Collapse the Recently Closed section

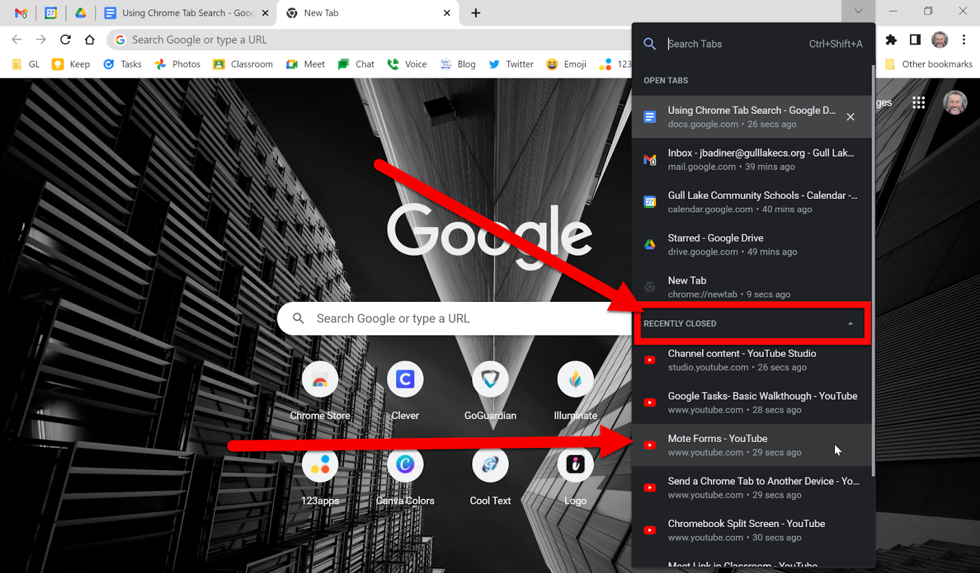[x=850, y=324]
